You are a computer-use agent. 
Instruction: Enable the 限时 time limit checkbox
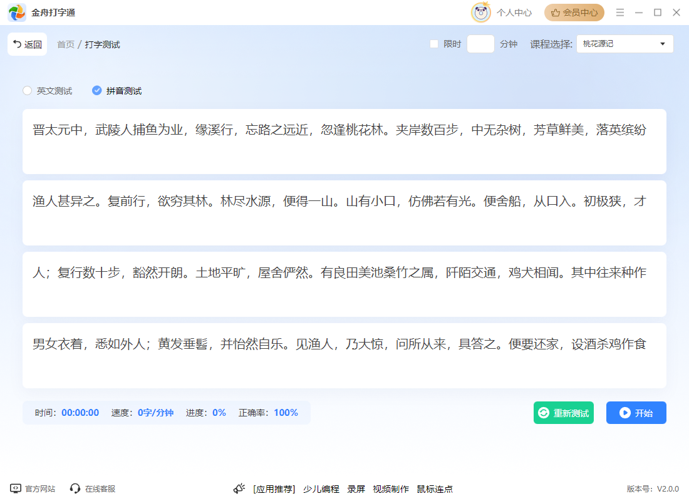pos(434,44)
